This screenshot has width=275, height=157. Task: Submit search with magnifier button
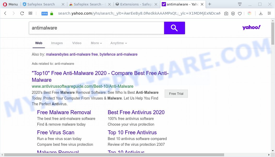click(x=175, y=28)
